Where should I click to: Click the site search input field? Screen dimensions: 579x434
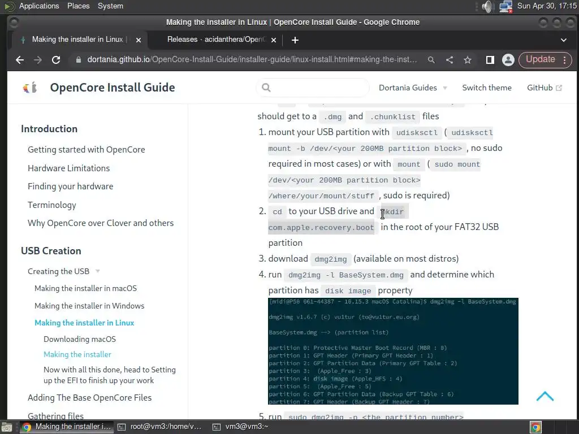312,88
